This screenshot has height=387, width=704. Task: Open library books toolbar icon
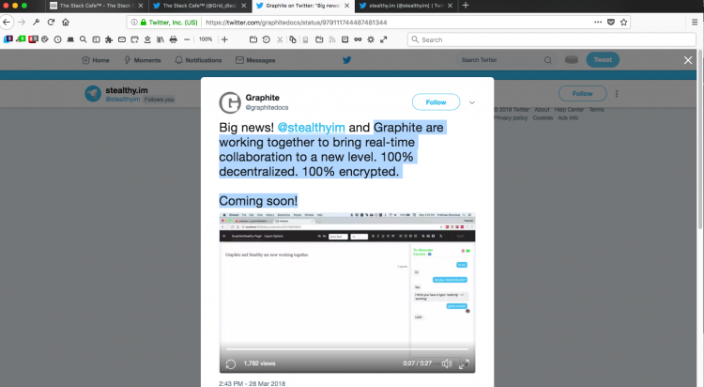161,39
